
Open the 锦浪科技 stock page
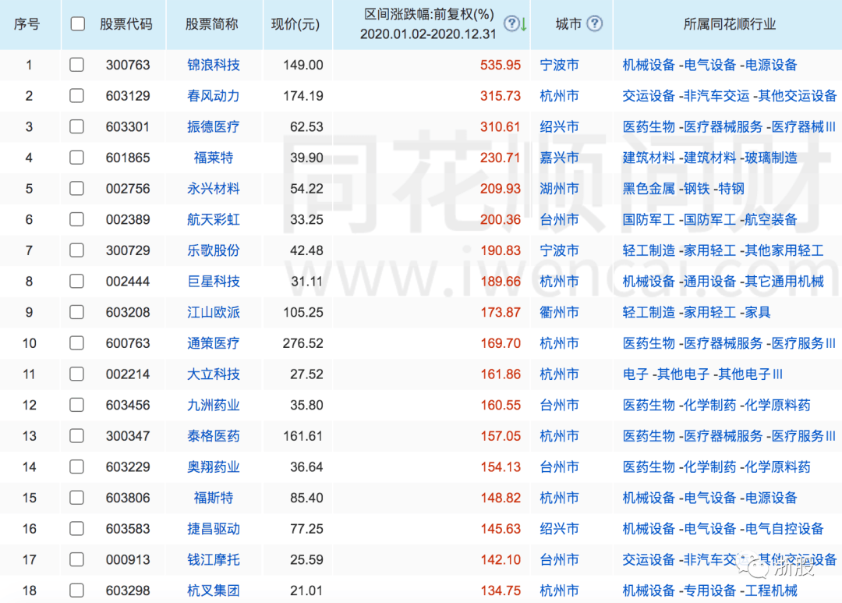click(x=214, y=65)
